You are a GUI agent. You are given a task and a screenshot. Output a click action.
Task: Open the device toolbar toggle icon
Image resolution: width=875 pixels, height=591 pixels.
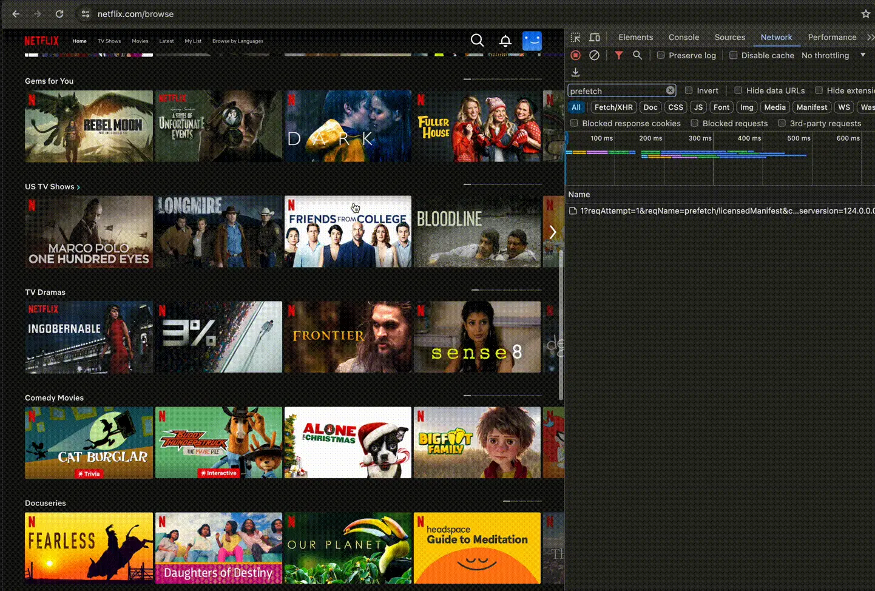[594, 37]
